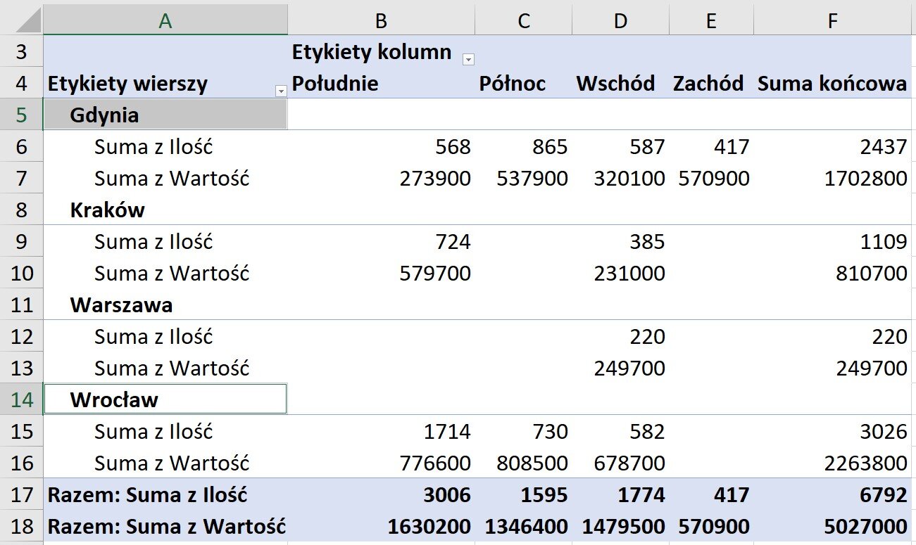Select the Kraków row label cell
The height and width of the screenshot is (545, 916).
point(165,210)
